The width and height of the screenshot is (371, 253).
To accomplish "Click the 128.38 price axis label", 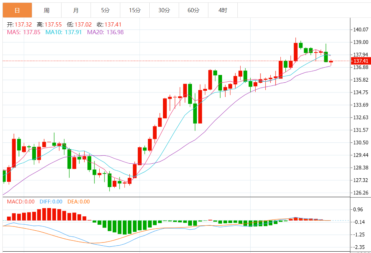I will (x=361, y=168).
